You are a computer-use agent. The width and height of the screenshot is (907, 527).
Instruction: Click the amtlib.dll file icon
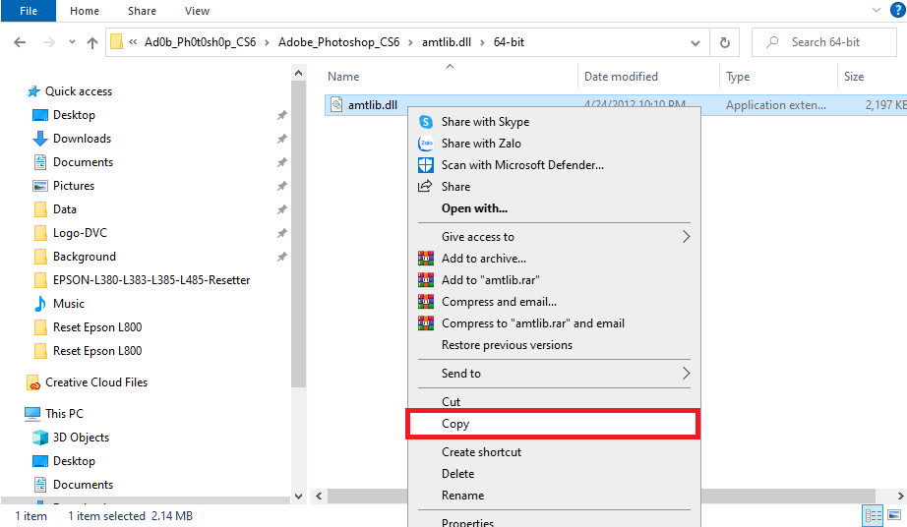coord(336,104)
